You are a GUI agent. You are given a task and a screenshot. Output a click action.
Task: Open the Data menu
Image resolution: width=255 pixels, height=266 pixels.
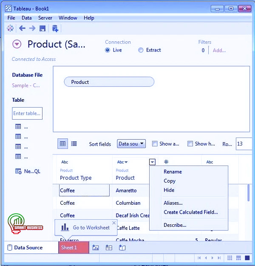27,18
